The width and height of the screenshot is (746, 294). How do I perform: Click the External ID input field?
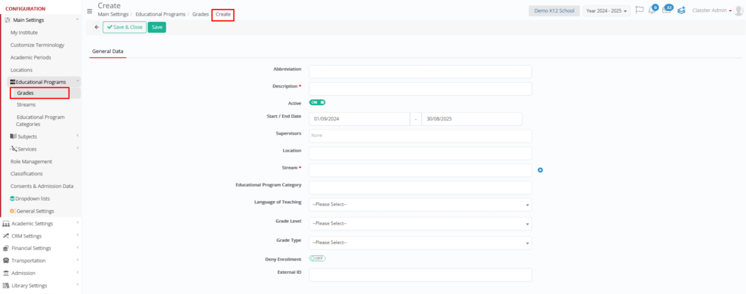click(x=420, y=275)
